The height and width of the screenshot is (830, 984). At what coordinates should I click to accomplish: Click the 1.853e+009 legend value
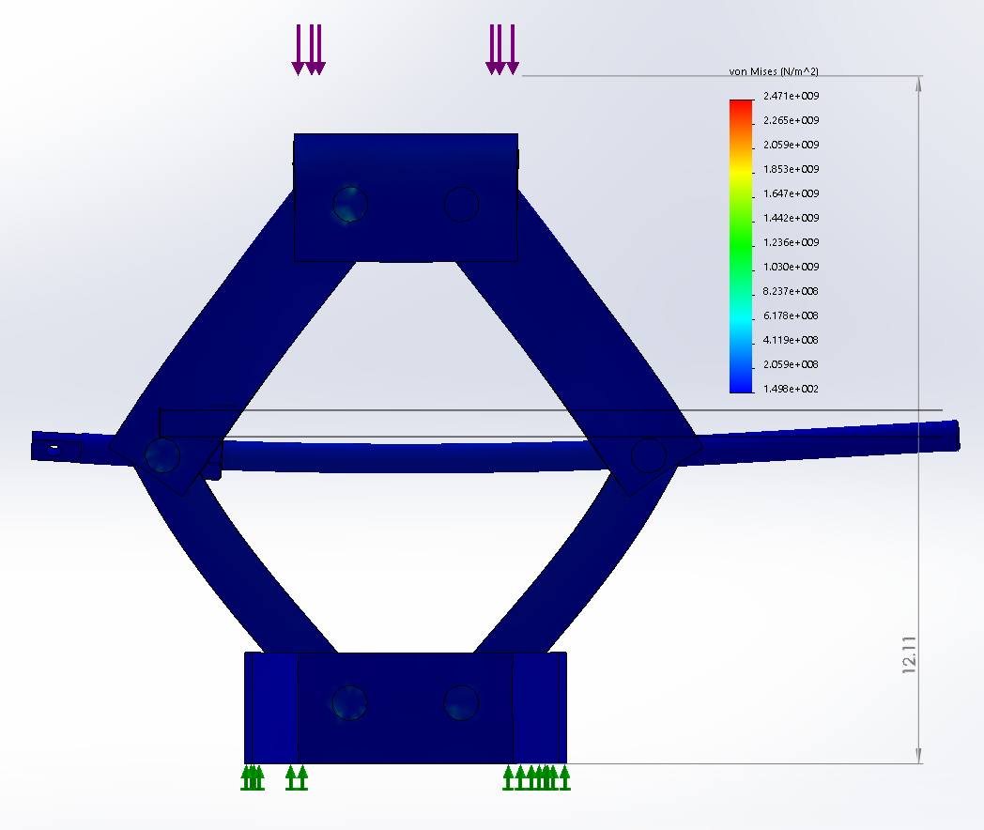click(791, 169)
